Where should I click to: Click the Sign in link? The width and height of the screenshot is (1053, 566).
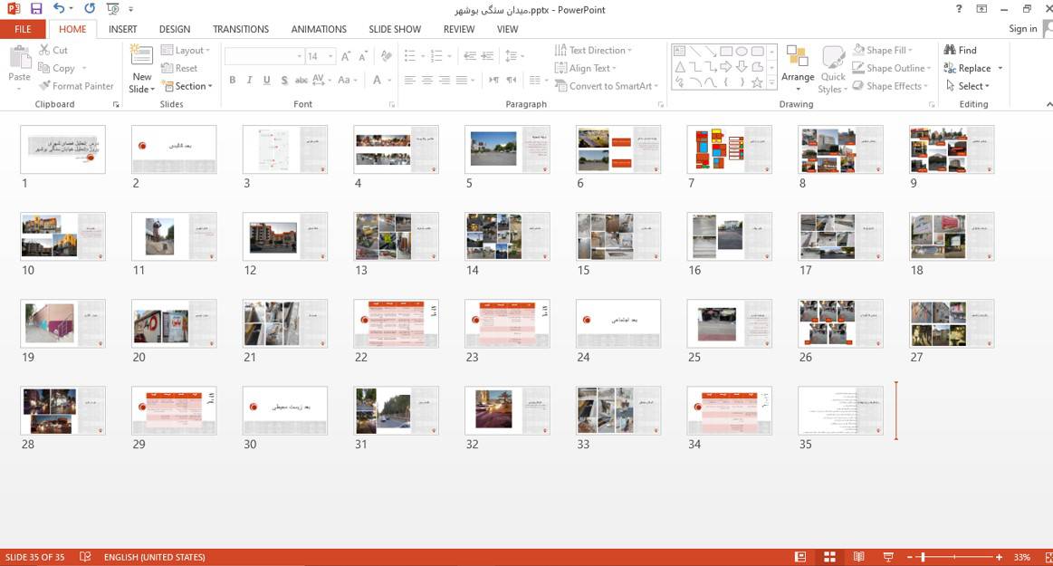1022,29
